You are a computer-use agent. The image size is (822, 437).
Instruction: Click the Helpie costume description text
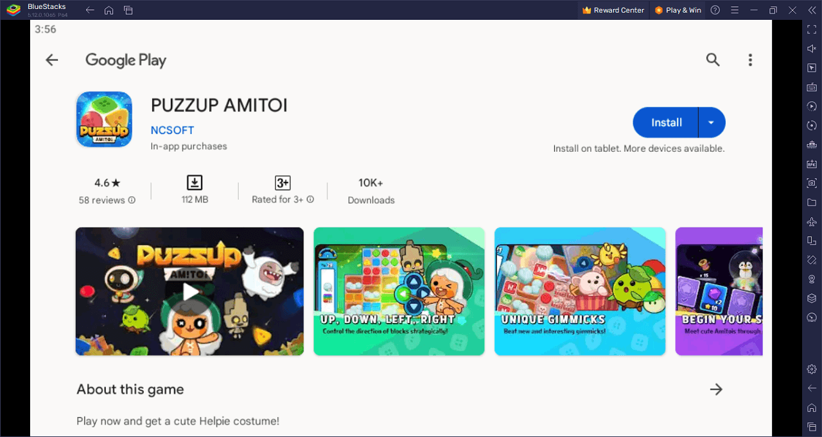(x=178, y=421)
